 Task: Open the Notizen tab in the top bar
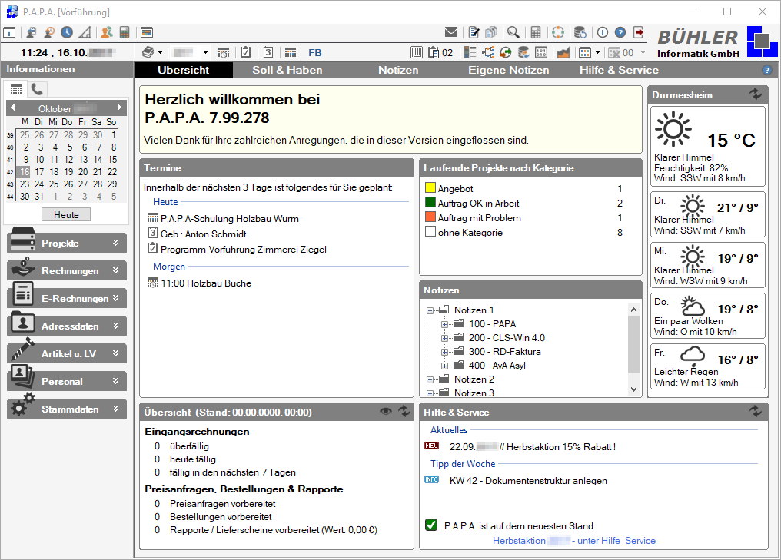pos(398,70)
